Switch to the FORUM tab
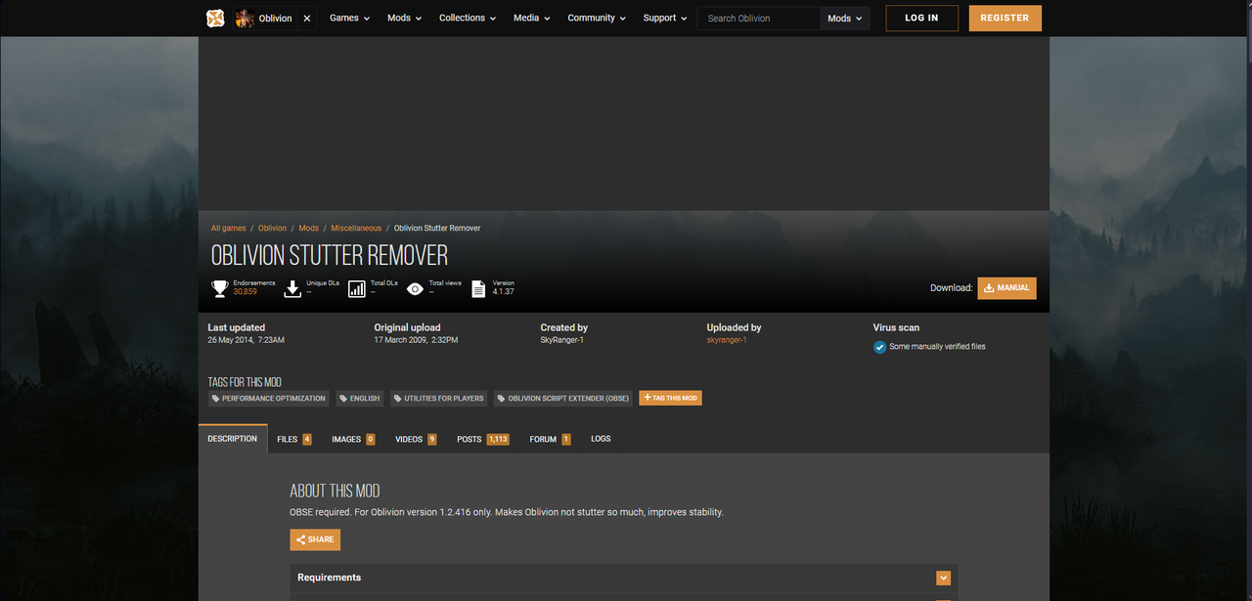The image size is (1252, 601). tap(550, 440)
